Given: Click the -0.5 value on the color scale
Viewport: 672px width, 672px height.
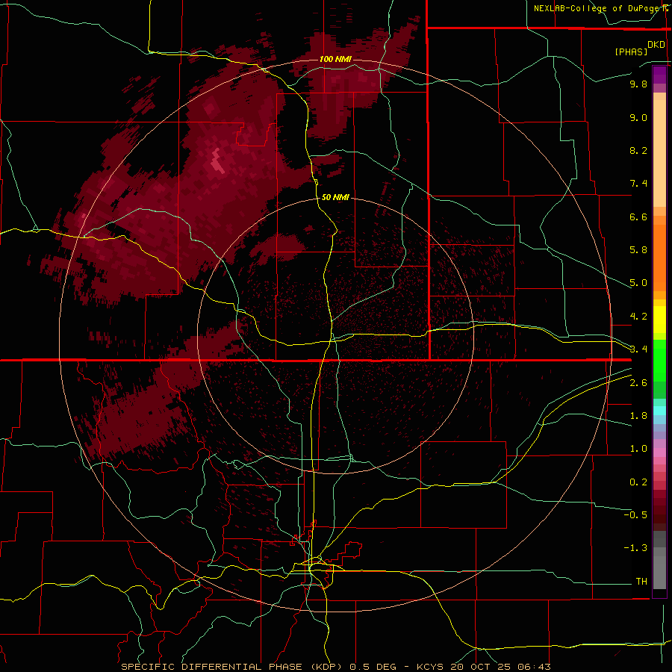Looking at the screenshot, I should pyautogui.click(x=635, y=515).
